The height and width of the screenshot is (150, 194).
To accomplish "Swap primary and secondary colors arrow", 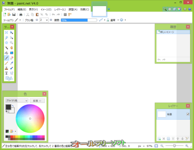I will click(x=13, y=106).
